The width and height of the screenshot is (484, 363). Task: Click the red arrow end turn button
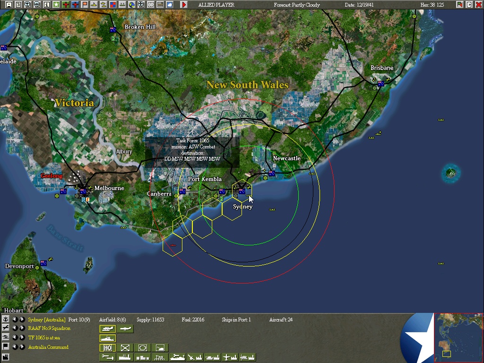click(184, 5)
